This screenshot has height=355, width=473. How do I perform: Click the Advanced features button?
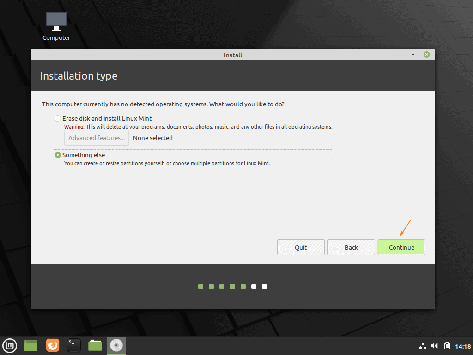pos(97,138)
